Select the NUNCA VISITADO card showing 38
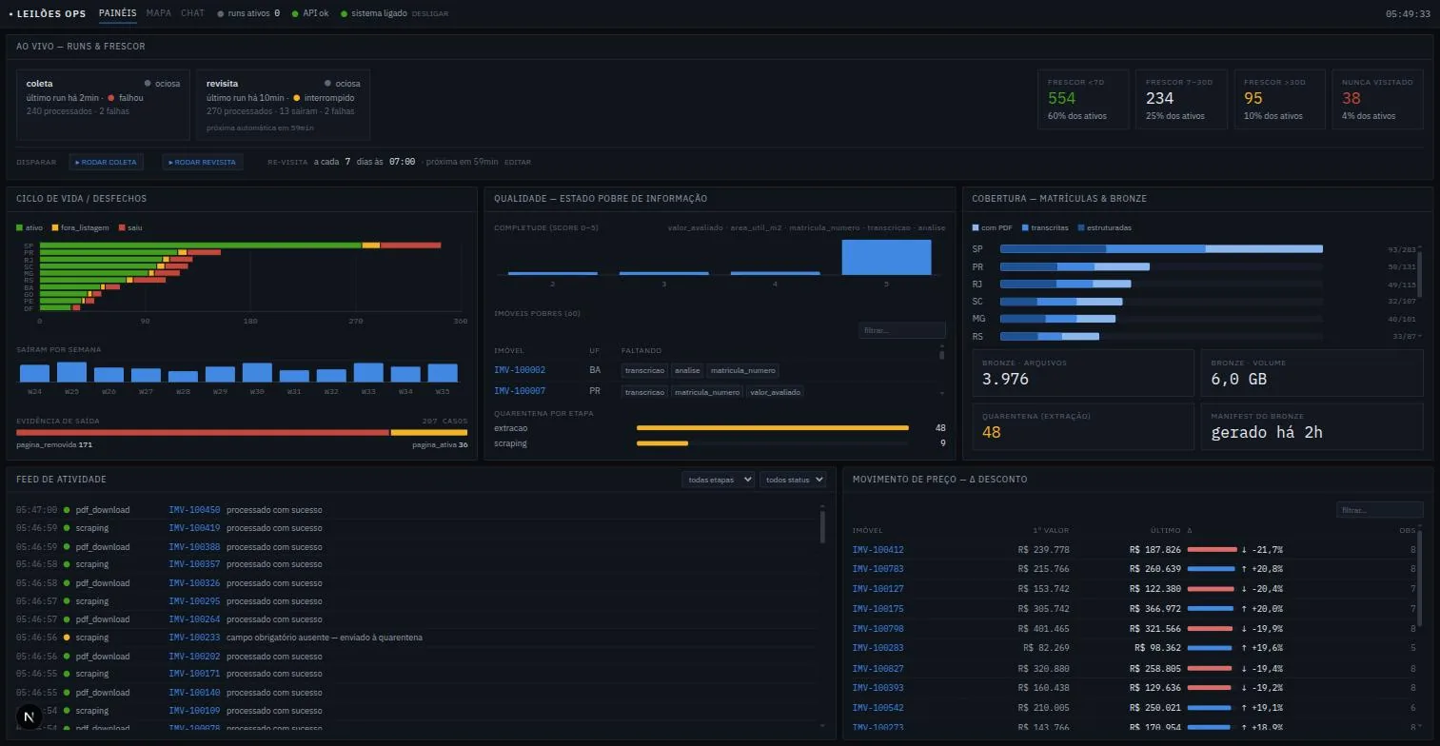1440x746 pixels. click(x=1377, y=99)
